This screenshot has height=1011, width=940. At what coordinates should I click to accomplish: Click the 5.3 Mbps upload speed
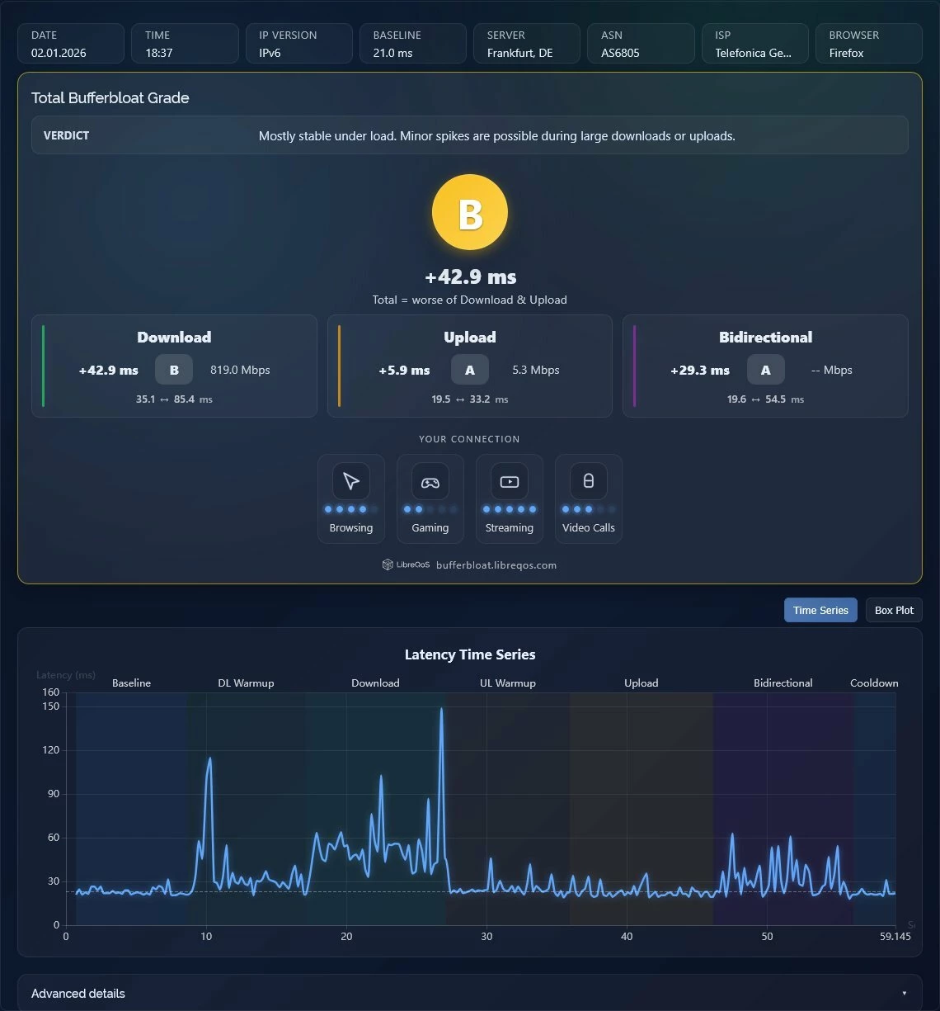[536, 370]
